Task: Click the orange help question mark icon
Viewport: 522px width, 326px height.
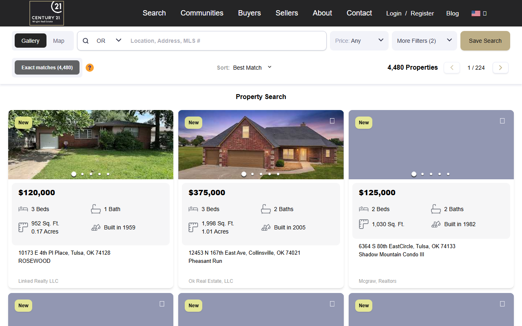Action: pos(90,68)
